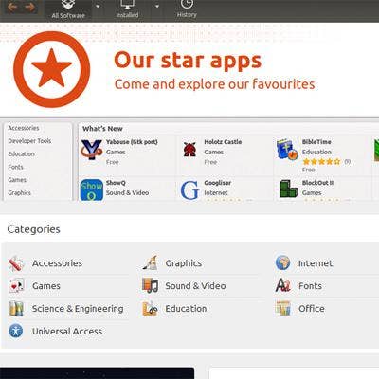
Task: Select the Universal Access icon
Action: tap(16, 331)
